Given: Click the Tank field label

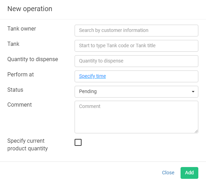Looking at the screenshot, I should point(13,44).
